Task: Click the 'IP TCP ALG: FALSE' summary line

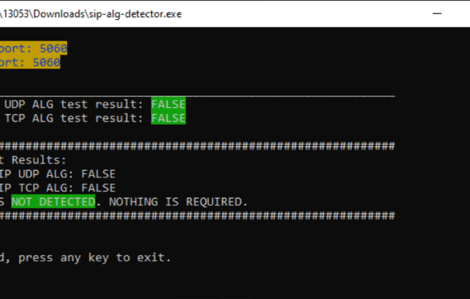Action: click(x=58, y=188)
